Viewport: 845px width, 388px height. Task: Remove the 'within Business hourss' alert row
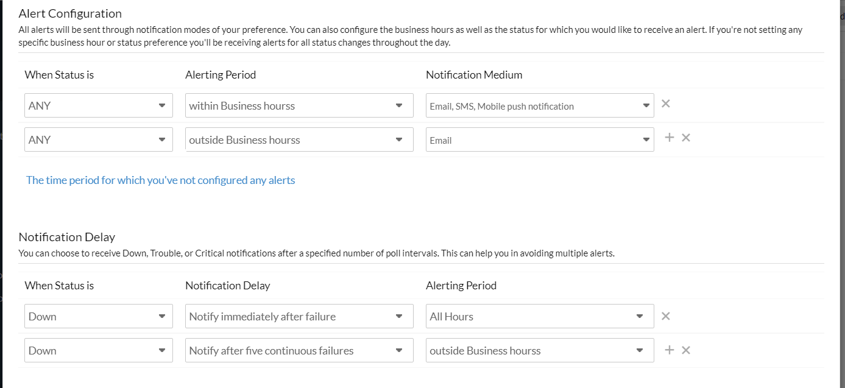point(666,104)
